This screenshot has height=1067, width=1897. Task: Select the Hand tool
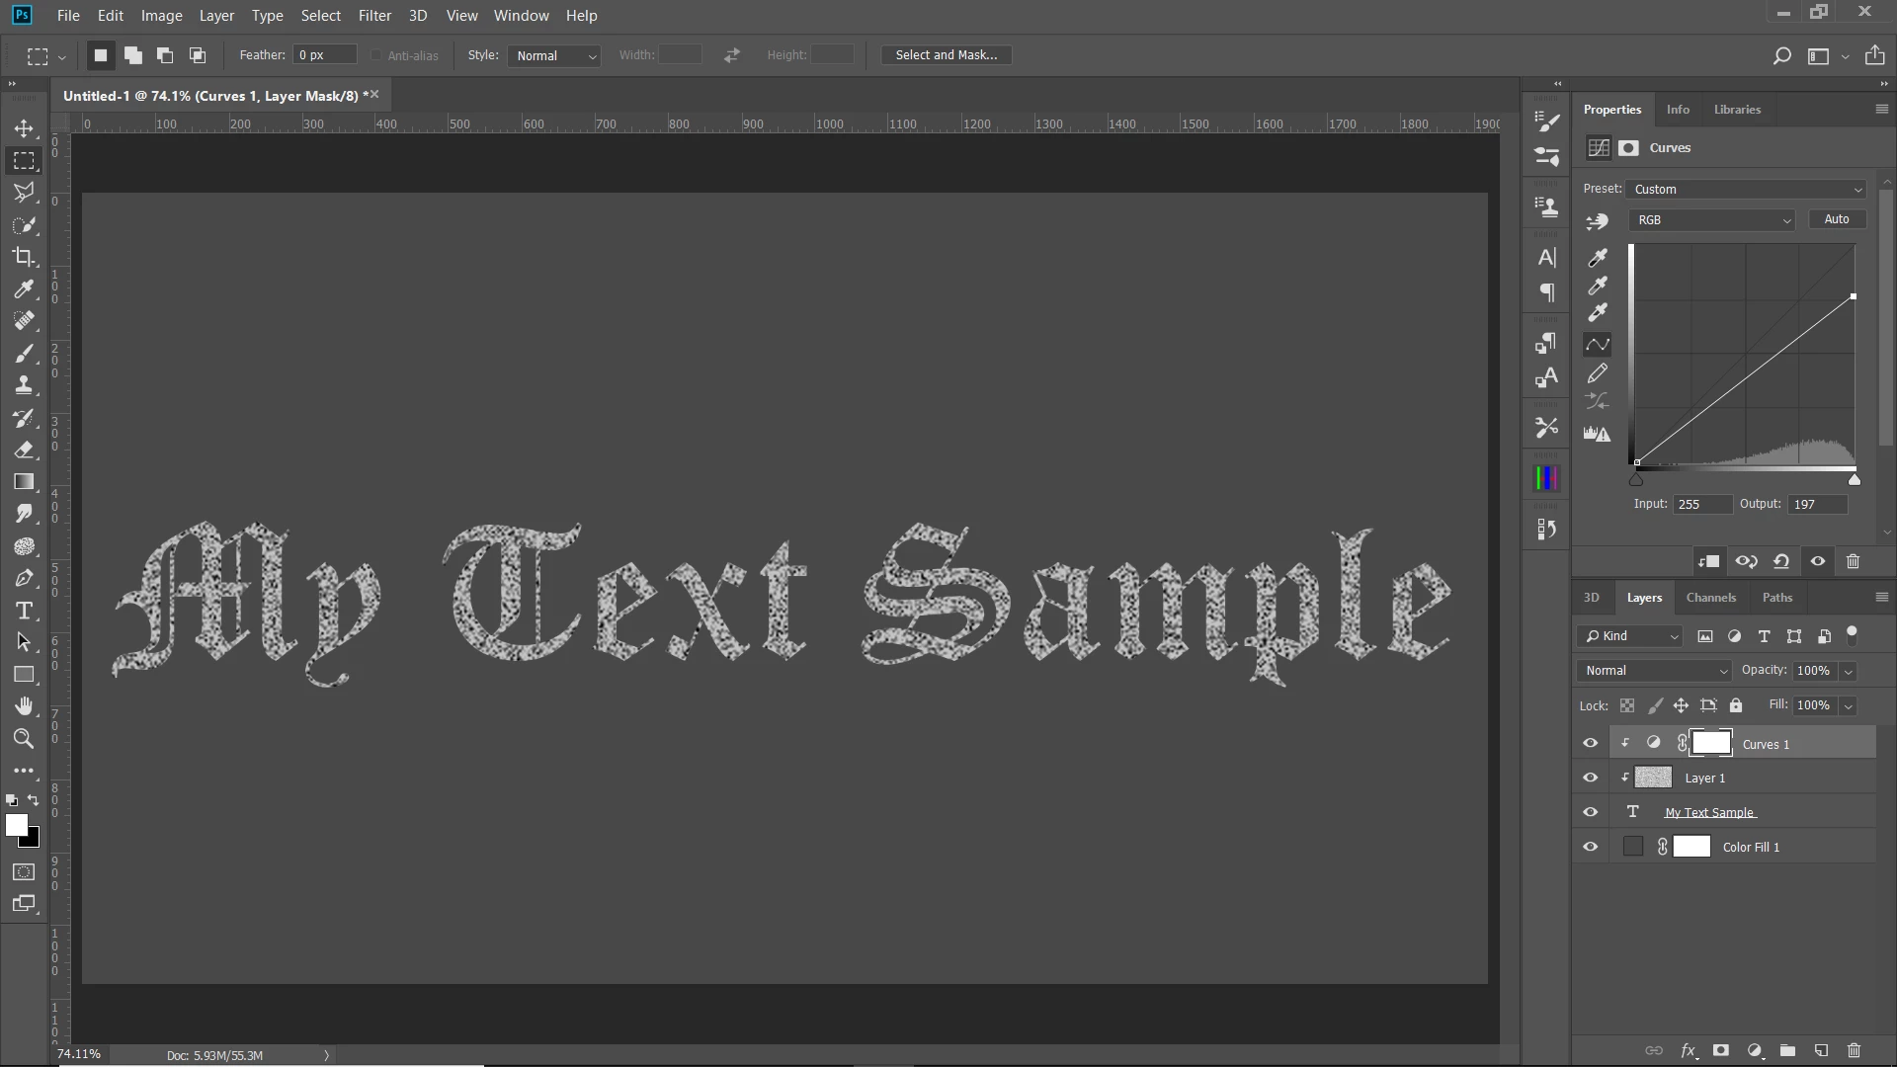coord(24,705)
